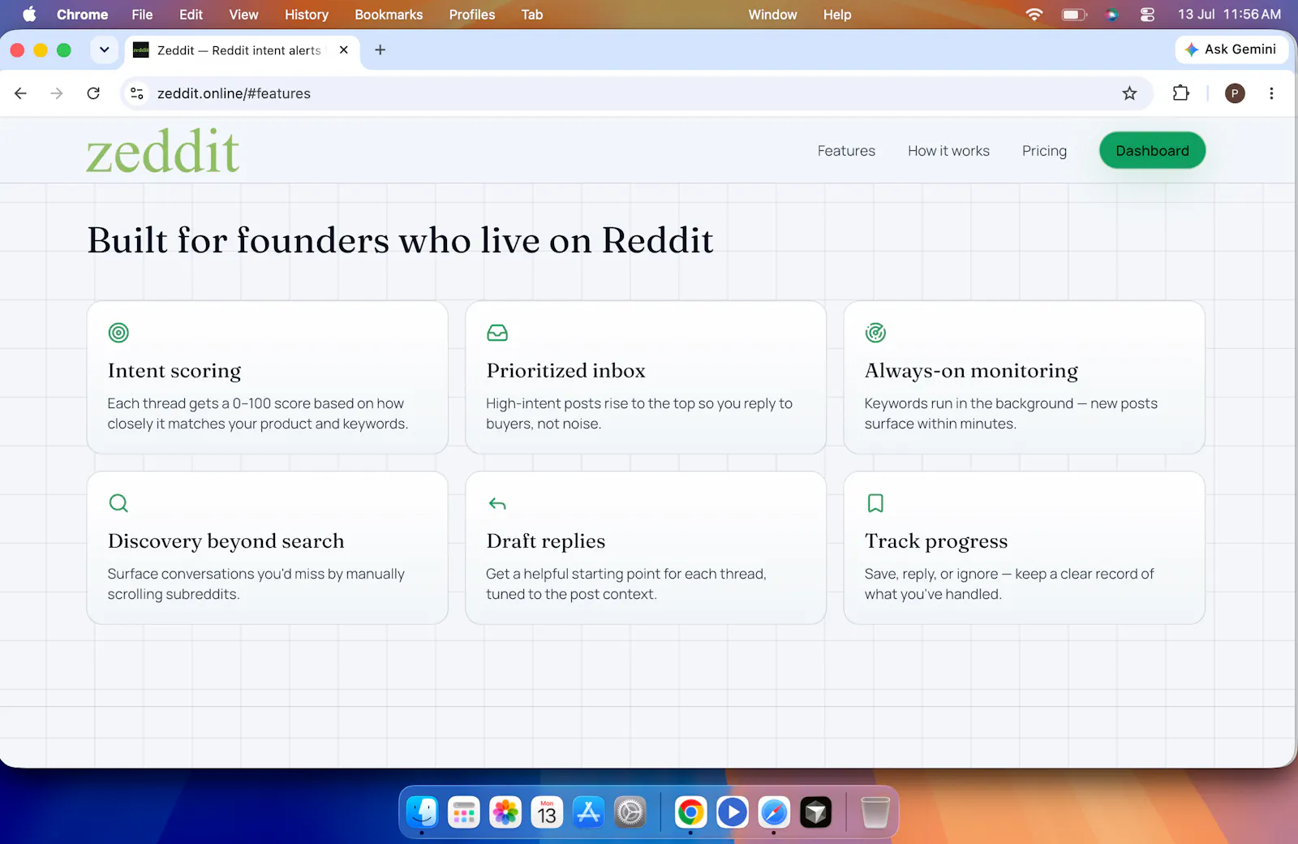
Task: Select the Zeddit — Reddit intent alerts tab
Action: pyautogui.click(x=242, y=50)
